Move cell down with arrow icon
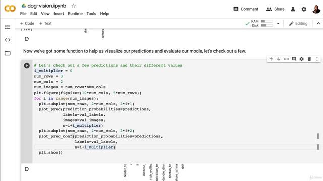The image size is (323, 181). 279,59
